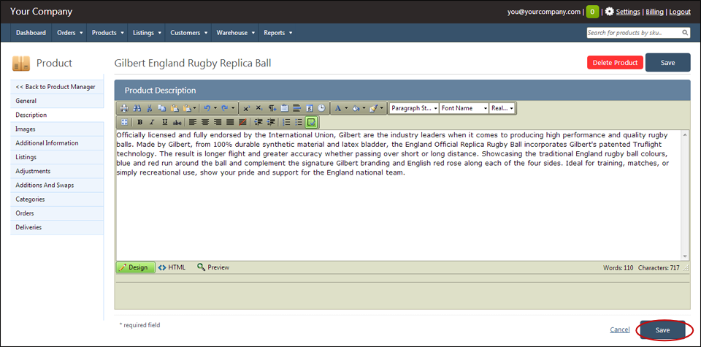The height and width of the screenshot is (347, 701).
Task: Open format stripper dropdown arrow
Action: pyautogui.click(x=381, y=108)
